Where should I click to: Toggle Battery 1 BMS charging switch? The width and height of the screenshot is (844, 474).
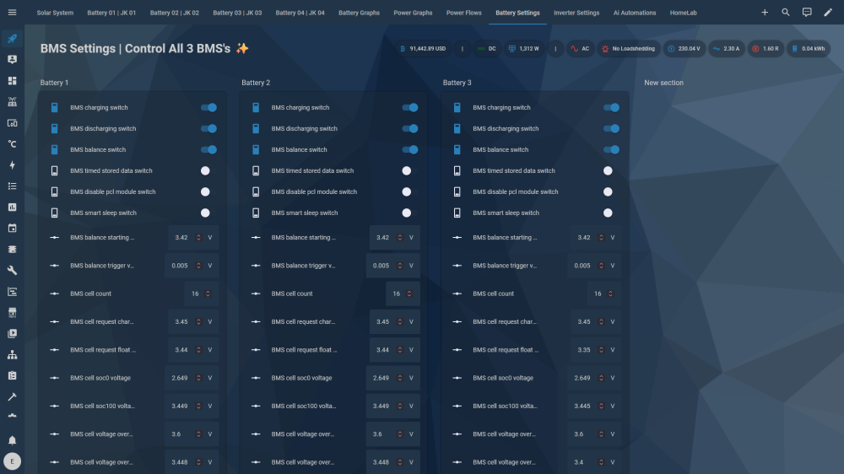point(208,108)
